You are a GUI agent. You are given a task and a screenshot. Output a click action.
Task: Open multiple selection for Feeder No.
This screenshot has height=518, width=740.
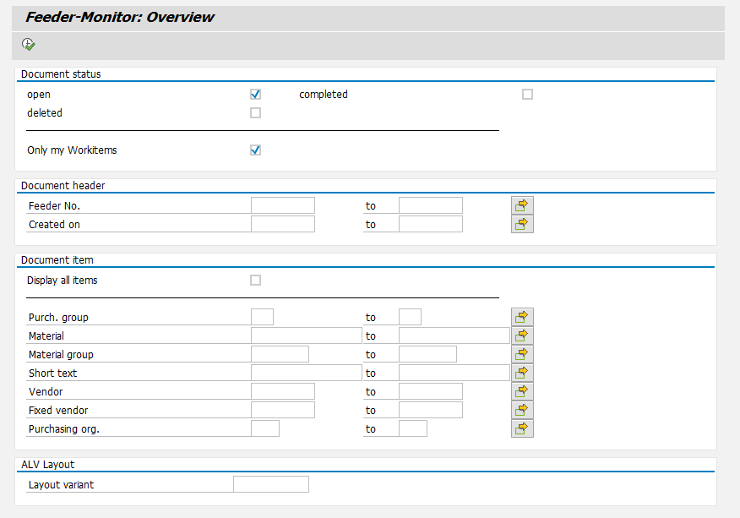(x=521, y=204)
